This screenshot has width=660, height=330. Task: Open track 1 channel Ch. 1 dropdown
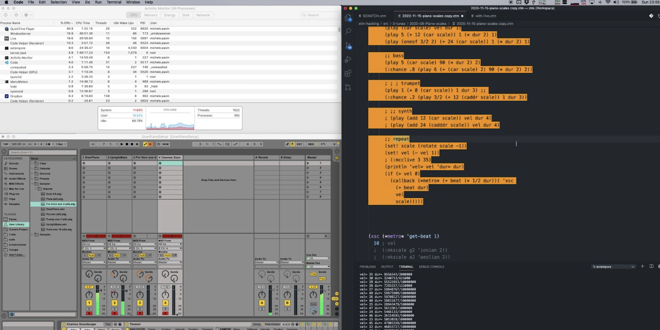(94, 248)
